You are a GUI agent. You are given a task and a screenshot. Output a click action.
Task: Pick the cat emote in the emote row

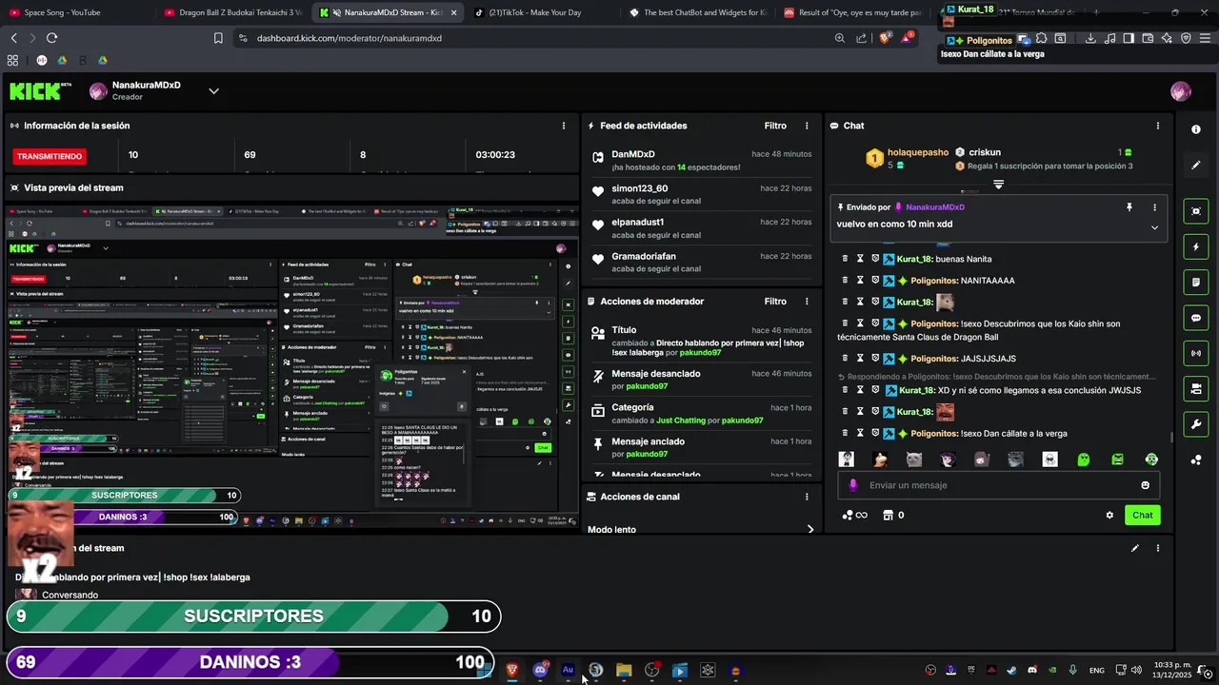pos(914,460)
